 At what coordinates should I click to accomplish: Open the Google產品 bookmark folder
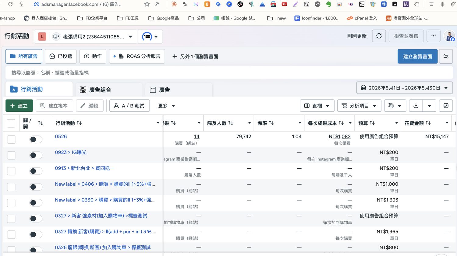pos(164,18)
